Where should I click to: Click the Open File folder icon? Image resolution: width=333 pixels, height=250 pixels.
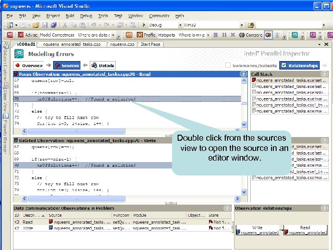pos(36,25)
